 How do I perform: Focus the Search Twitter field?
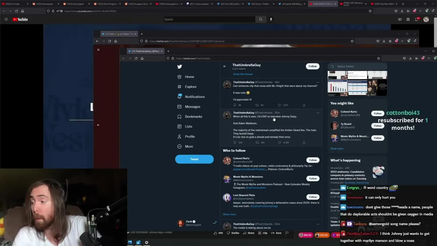357,67
